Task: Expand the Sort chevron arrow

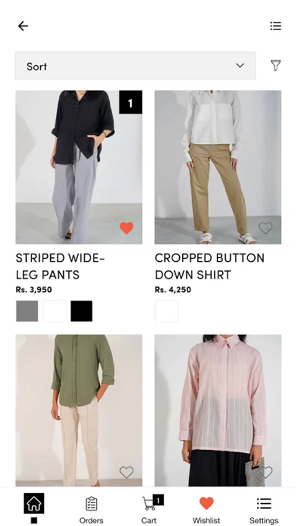Action: click(240, 65)
